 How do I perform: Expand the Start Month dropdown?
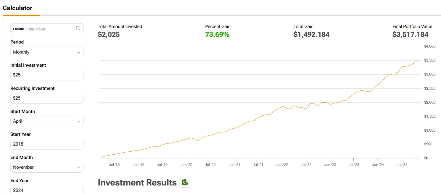pyautogui.click(x=47, y=121)
